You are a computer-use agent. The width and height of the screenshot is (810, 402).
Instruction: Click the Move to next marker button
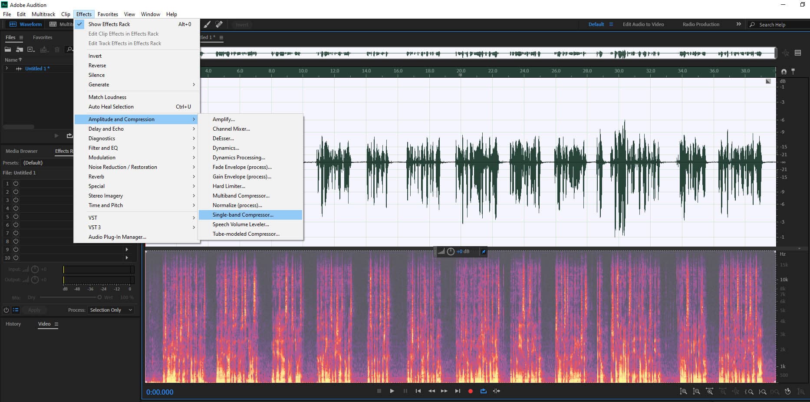[458, 391]
